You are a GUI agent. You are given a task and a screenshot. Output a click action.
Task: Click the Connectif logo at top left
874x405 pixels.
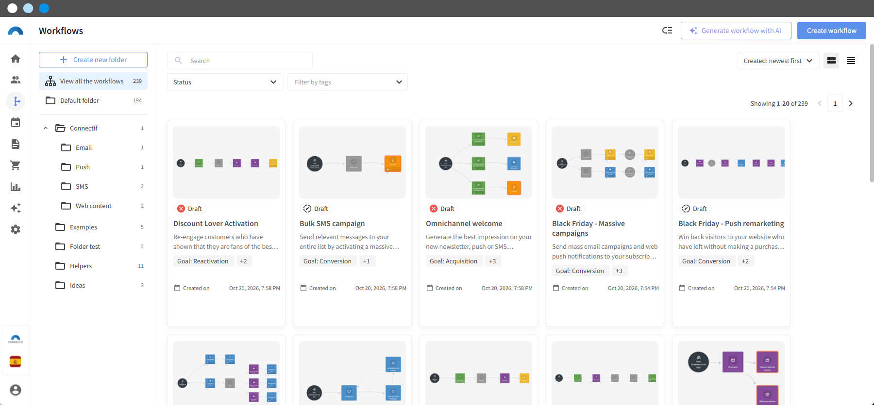point(16,31)
